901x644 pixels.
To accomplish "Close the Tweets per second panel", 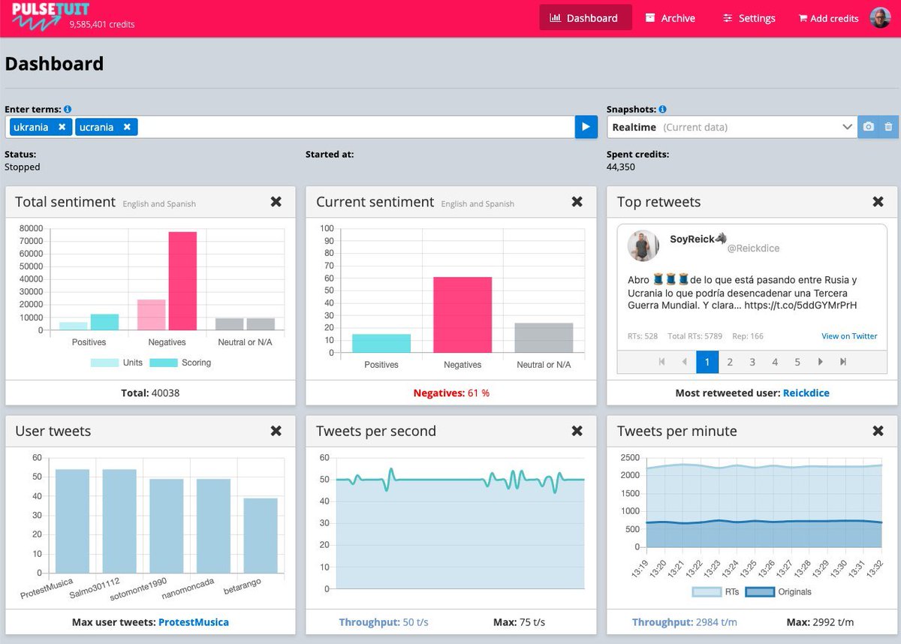I will point(577,431).
